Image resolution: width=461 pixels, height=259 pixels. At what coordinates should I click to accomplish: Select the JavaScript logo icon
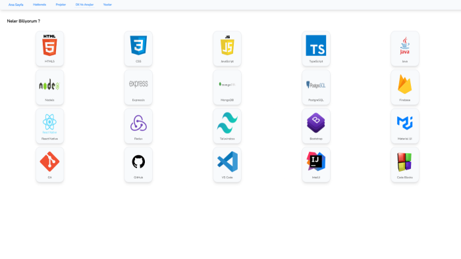(227, 45)
